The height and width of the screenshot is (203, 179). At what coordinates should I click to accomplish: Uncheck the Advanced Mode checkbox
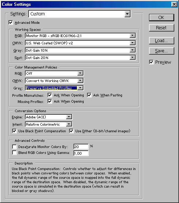tap(11, 22)
